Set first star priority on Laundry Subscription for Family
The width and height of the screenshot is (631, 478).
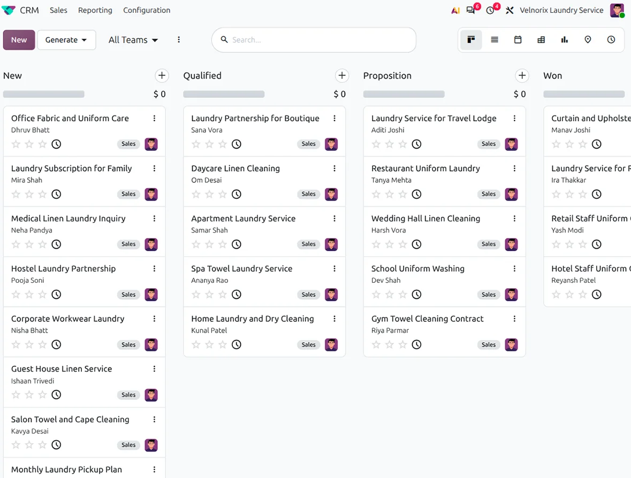[16, 194]
